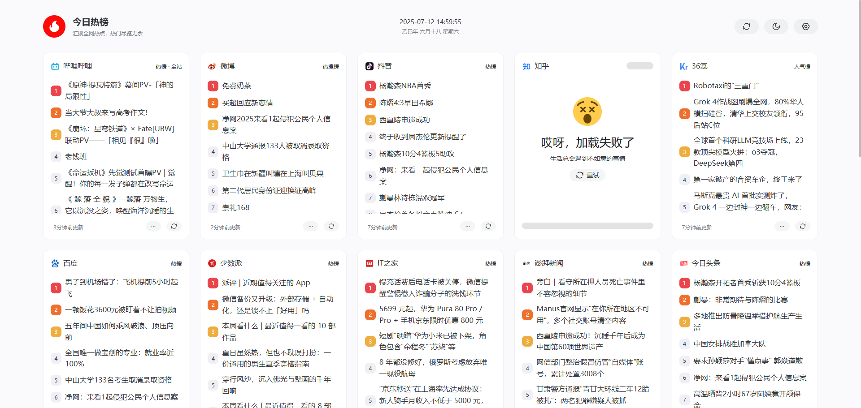Open 微博 top item 免费奶茶
Image resolution: width=861 pixels, height=408 pixels.
237,86
